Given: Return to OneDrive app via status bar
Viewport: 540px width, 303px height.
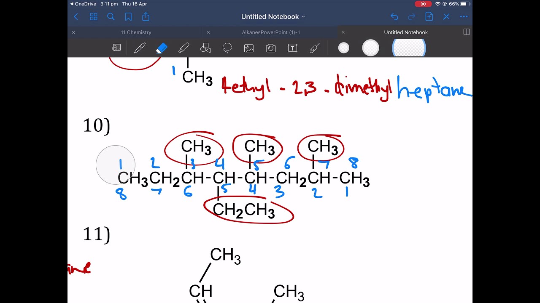Looking at the screenshot, I should [83, 4].
